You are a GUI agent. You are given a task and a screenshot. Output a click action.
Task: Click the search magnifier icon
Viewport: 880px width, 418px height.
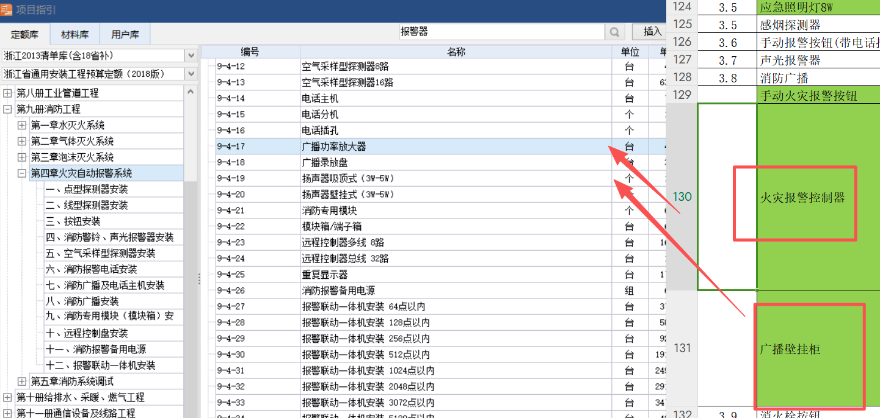(615, 31)
